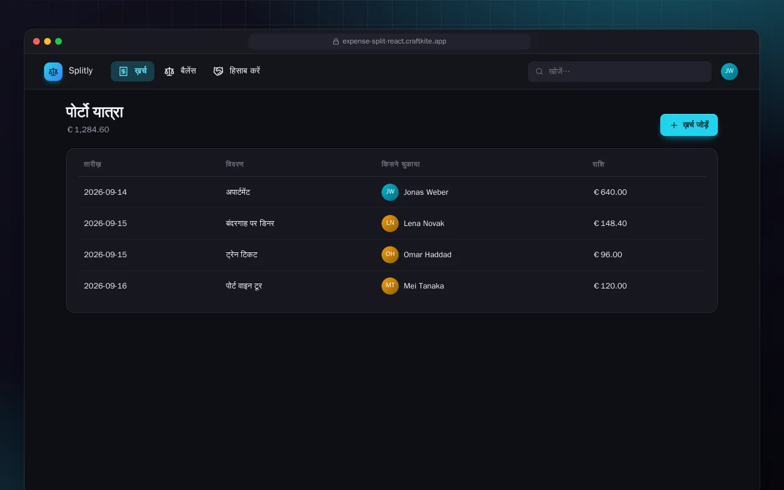The height and width of the screenshot is (490, 784).
Task: Click the Mei Tanaka MT avatar
Action: [390, 286]
